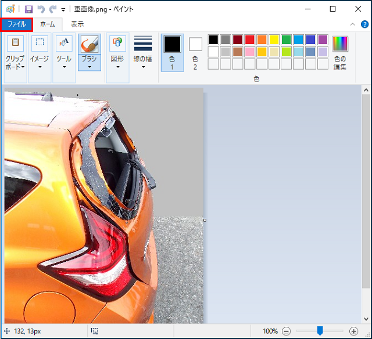Expand the 線の幅 dropdown arrow
372x339 pixels.
tap(143, 67)
